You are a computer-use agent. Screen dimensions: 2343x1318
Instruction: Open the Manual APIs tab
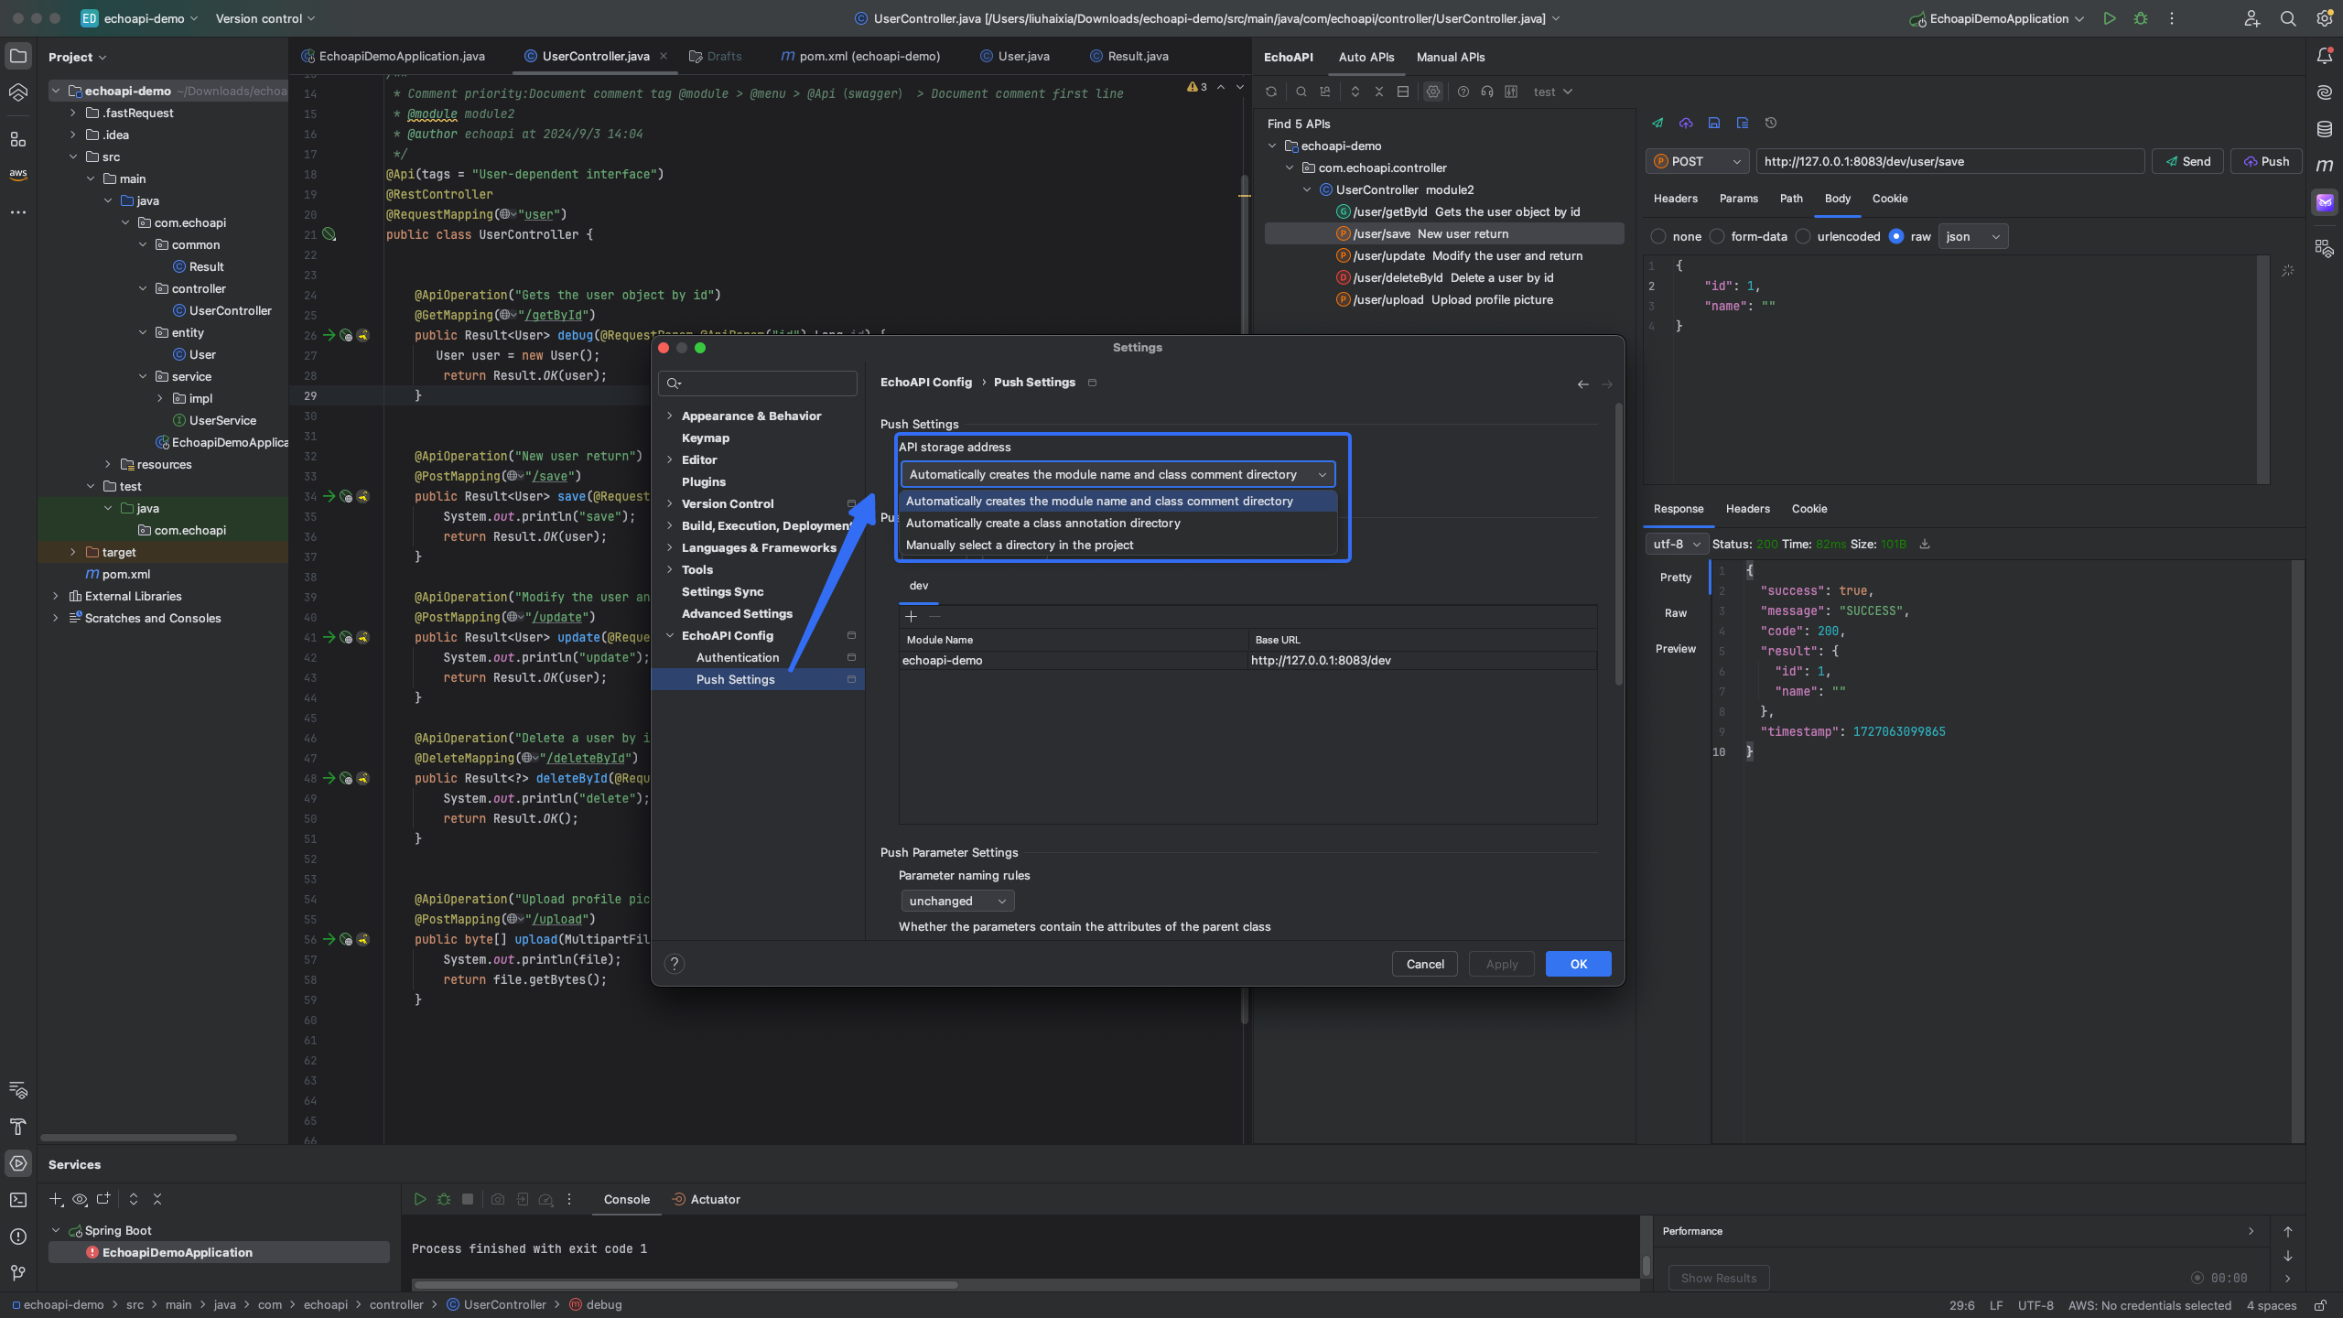pyautogui.click(x=1451, y=57)
